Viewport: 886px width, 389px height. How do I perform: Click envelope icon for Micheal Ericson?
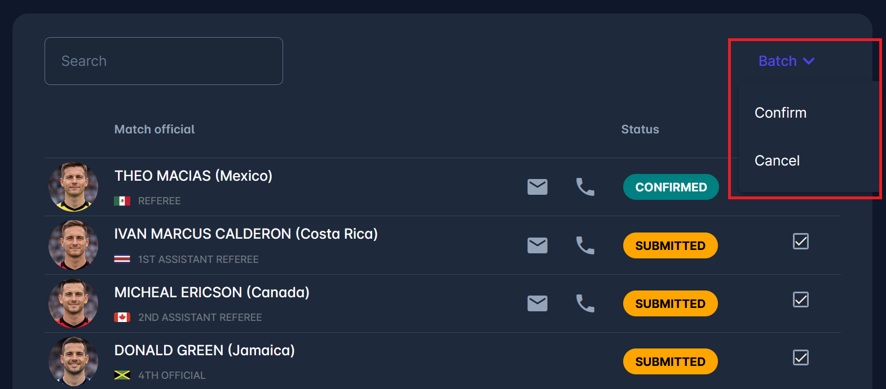coord(537,303)
